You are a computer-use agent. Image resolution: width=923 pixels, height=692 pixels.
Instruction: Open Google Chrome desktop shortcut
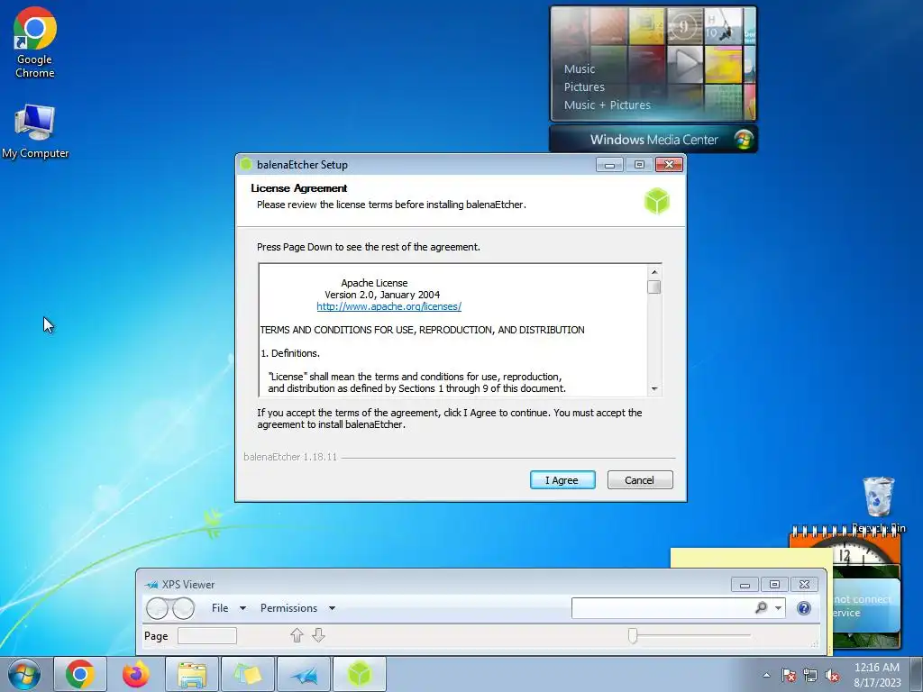[x=35, y=43]
